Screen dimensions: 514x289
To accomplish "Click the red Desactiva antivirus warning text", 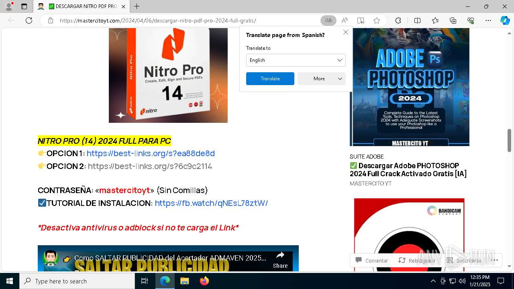I will [138, 228].
